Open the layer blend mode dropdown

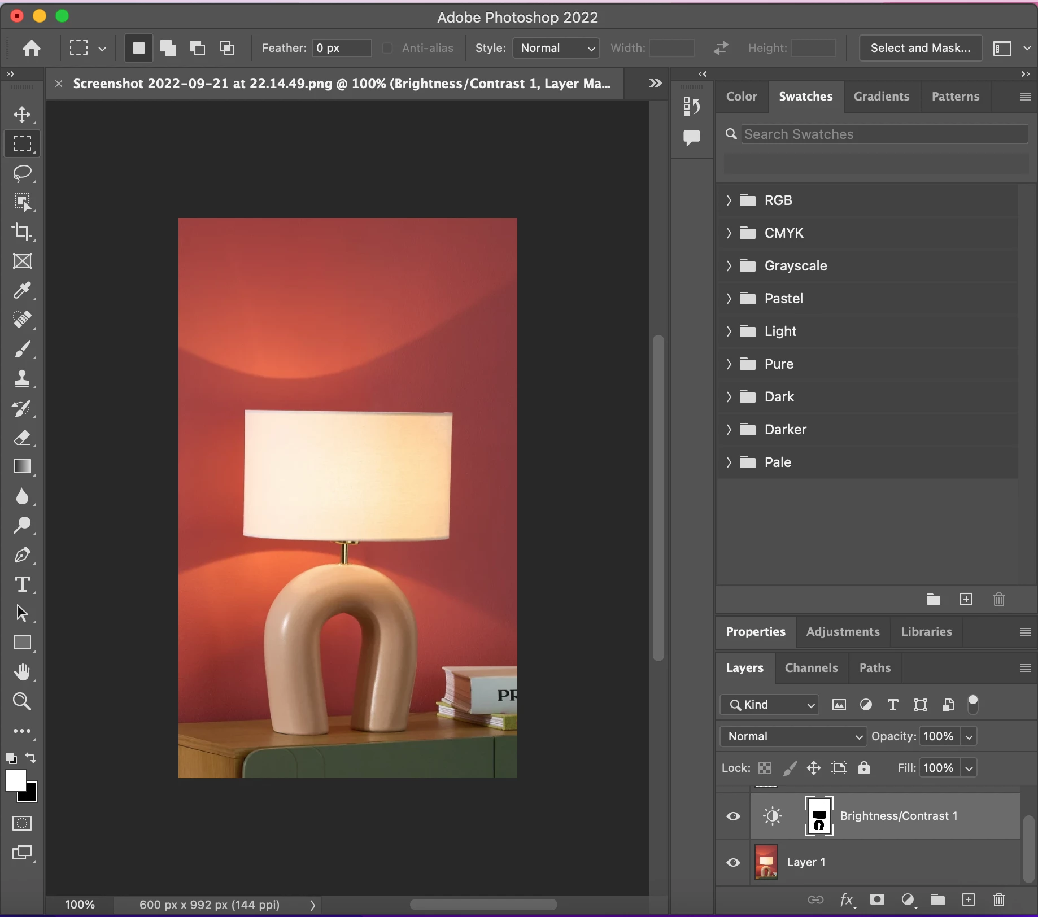[x=793, y=736]
